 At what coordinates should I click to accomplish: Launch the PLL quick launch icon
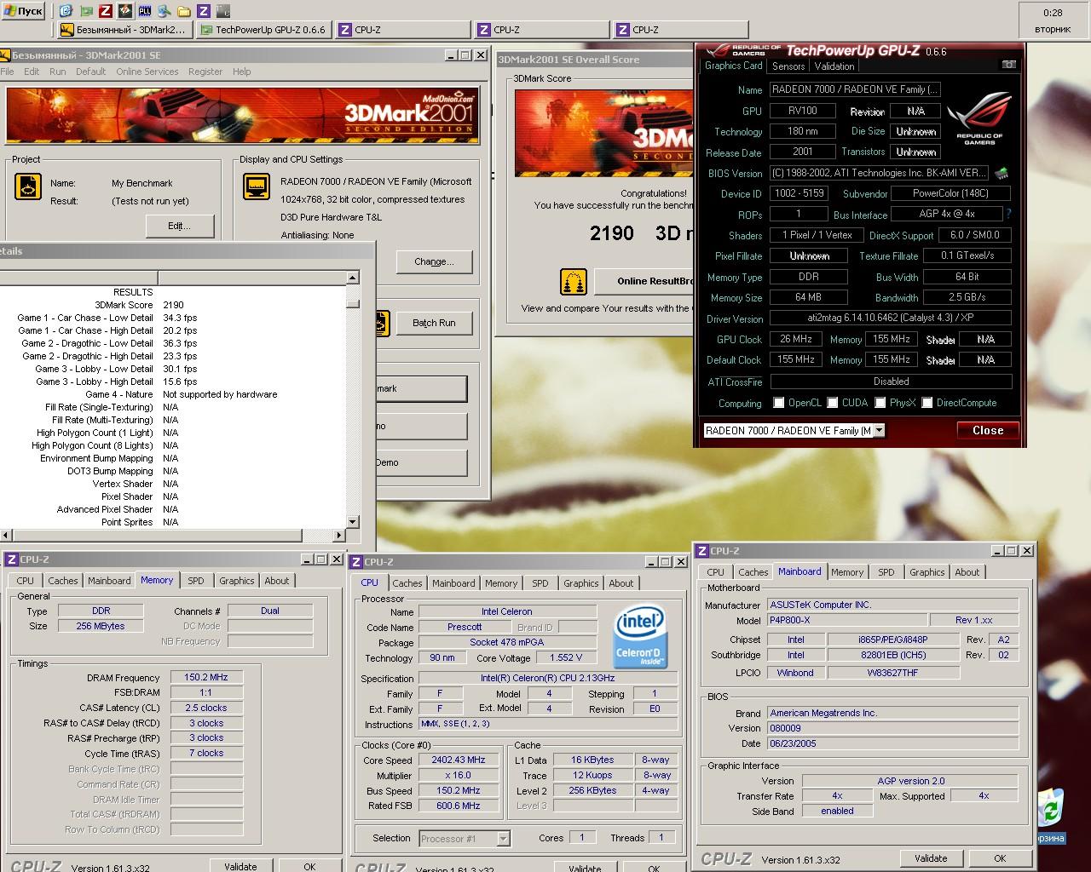tap(144, 11)
